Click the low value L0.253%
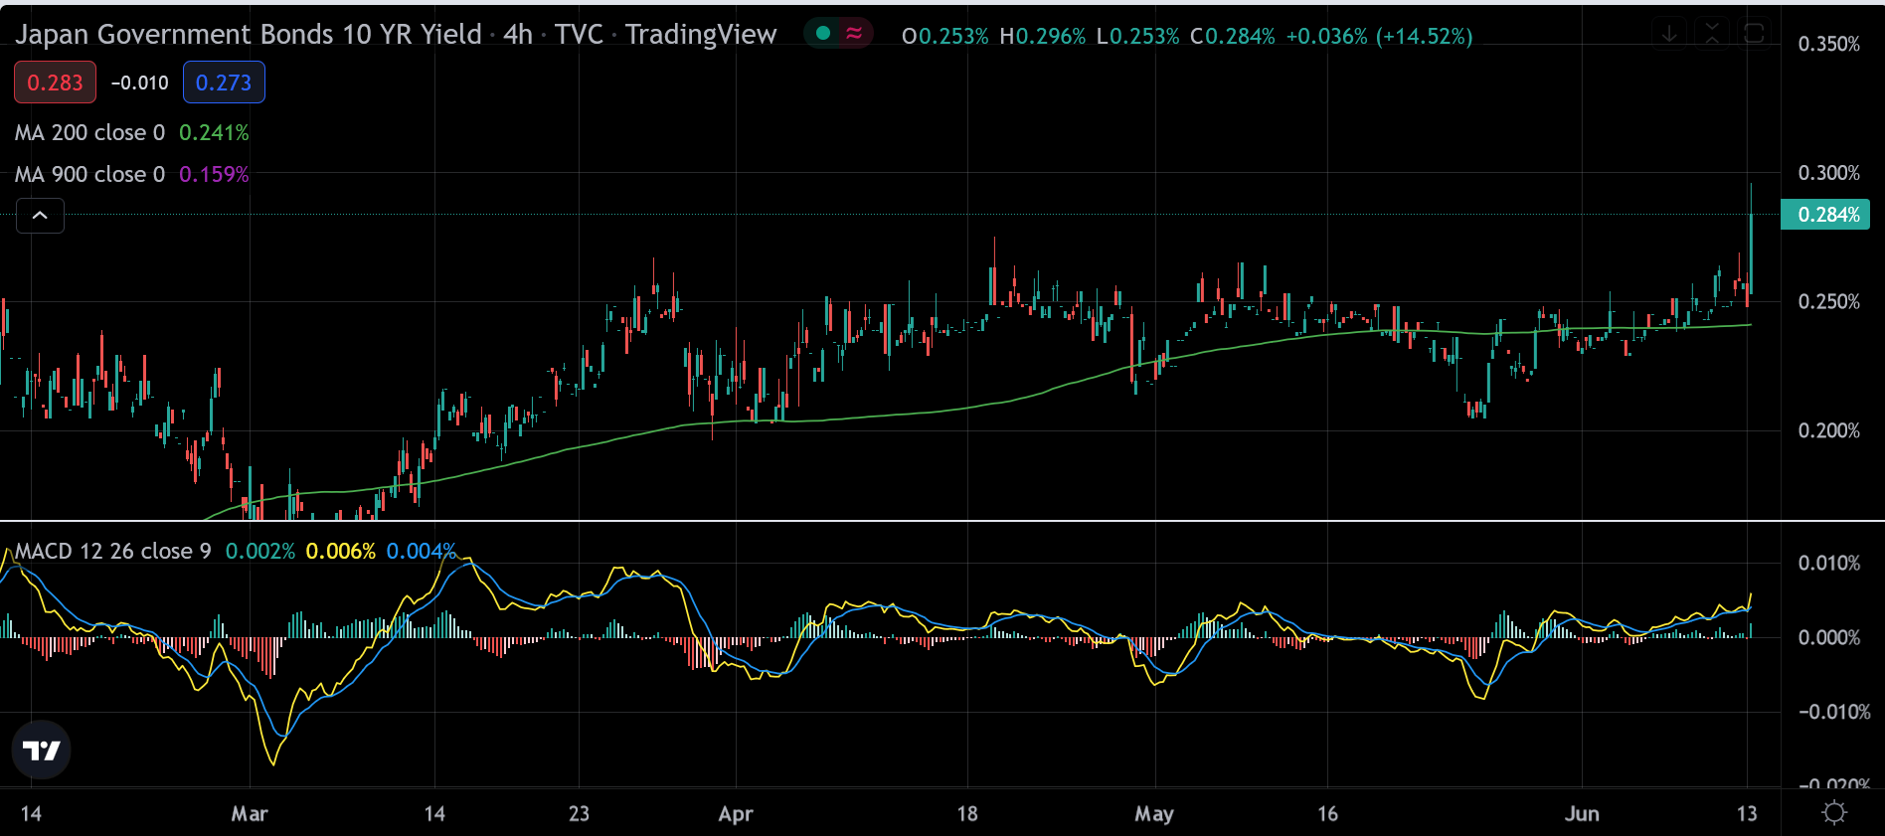 1137,36
